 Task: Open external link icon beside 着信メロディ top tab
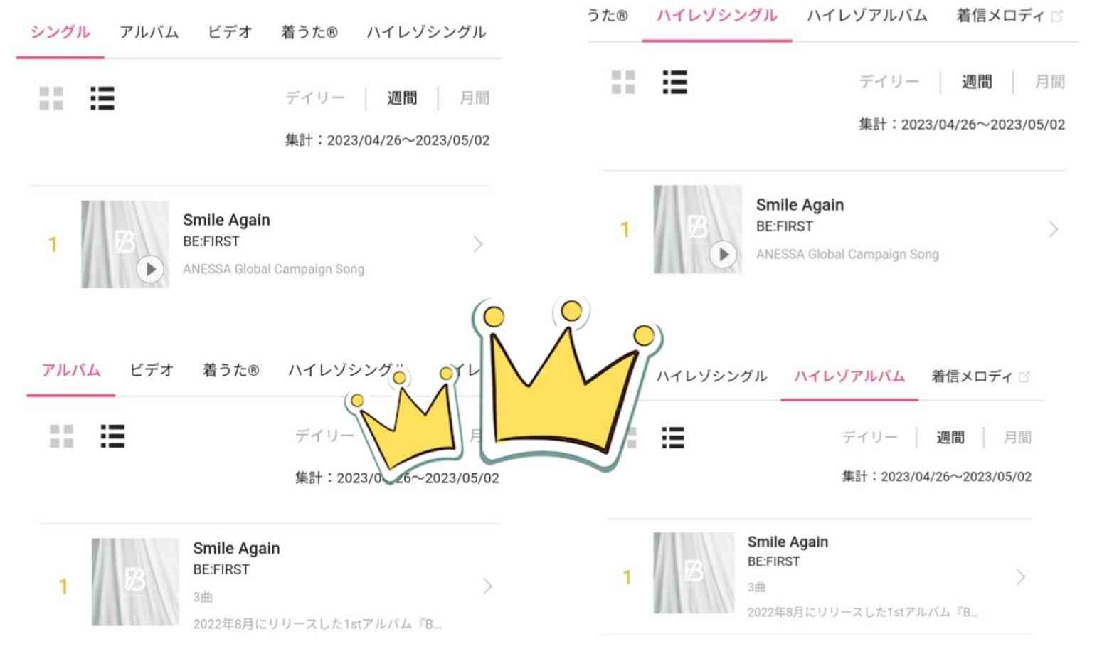[x=1056, y=16]
